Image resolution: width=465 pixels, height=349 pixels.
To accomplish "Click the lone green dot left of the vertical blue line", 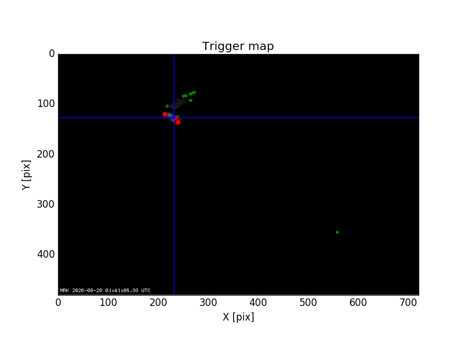I will coord(167,106).
